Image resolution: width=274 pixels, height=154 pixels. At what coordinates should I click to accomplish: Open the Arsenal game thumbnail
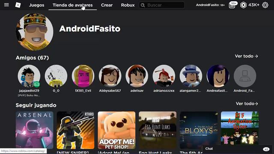tap(34, 130)
